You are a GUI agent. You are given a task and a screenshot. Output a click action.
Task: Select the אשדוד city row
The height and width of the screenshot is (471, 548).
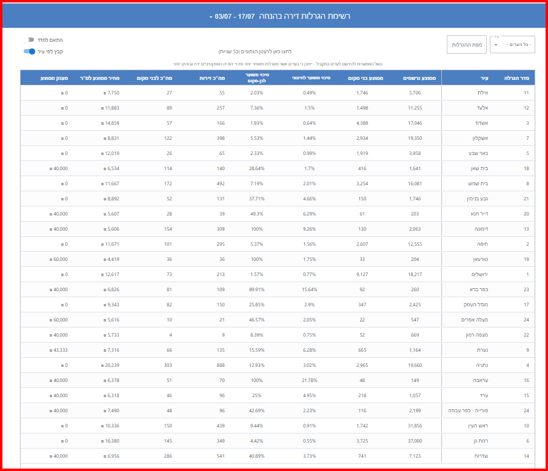pos(278,123)
